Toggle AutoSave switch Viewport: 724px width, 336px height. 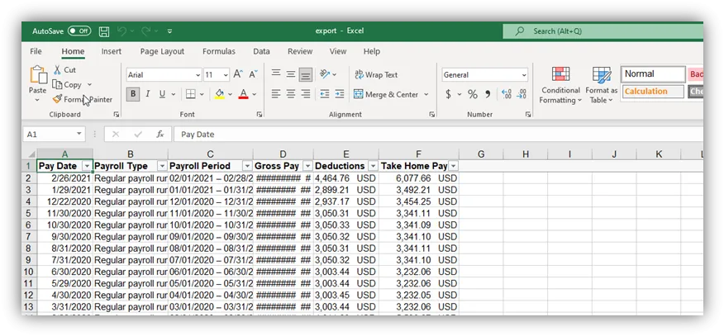(79, 31)
